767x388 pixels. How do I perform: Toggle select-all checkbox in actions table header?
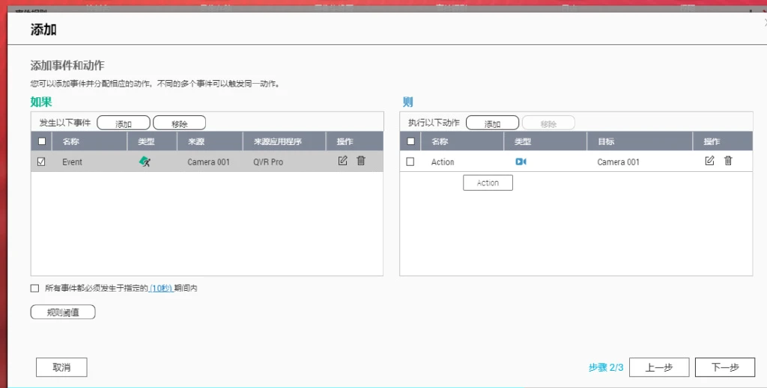pyautogui.click(x=410, y=141)
